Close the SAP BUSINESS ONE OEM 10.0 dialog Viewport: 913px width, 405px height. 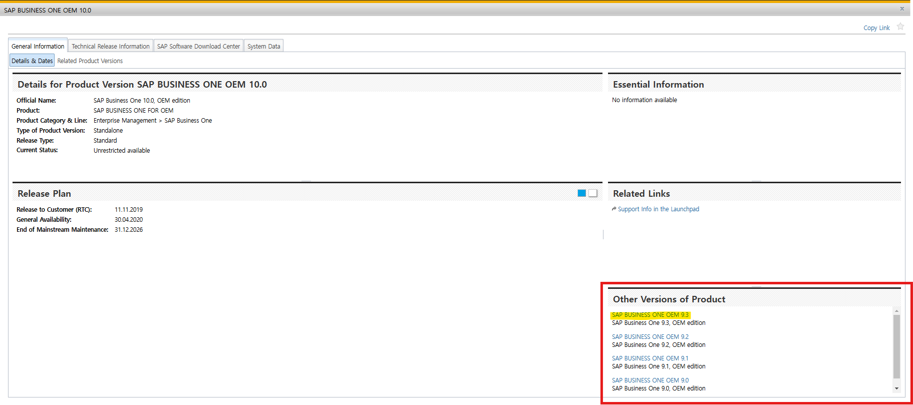(902, 9)
